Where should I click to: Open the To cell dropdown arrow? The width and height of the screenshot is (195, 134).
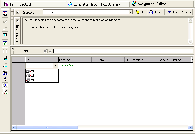pyautogui.click(x=56, y=66)
